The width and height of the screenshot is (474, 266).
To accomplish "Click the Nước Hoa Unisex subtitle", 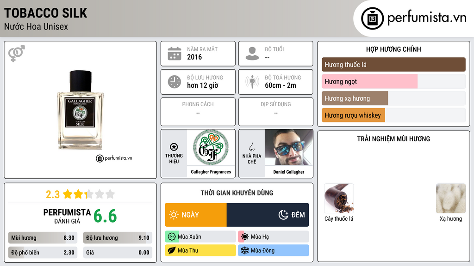I will 36,27.
